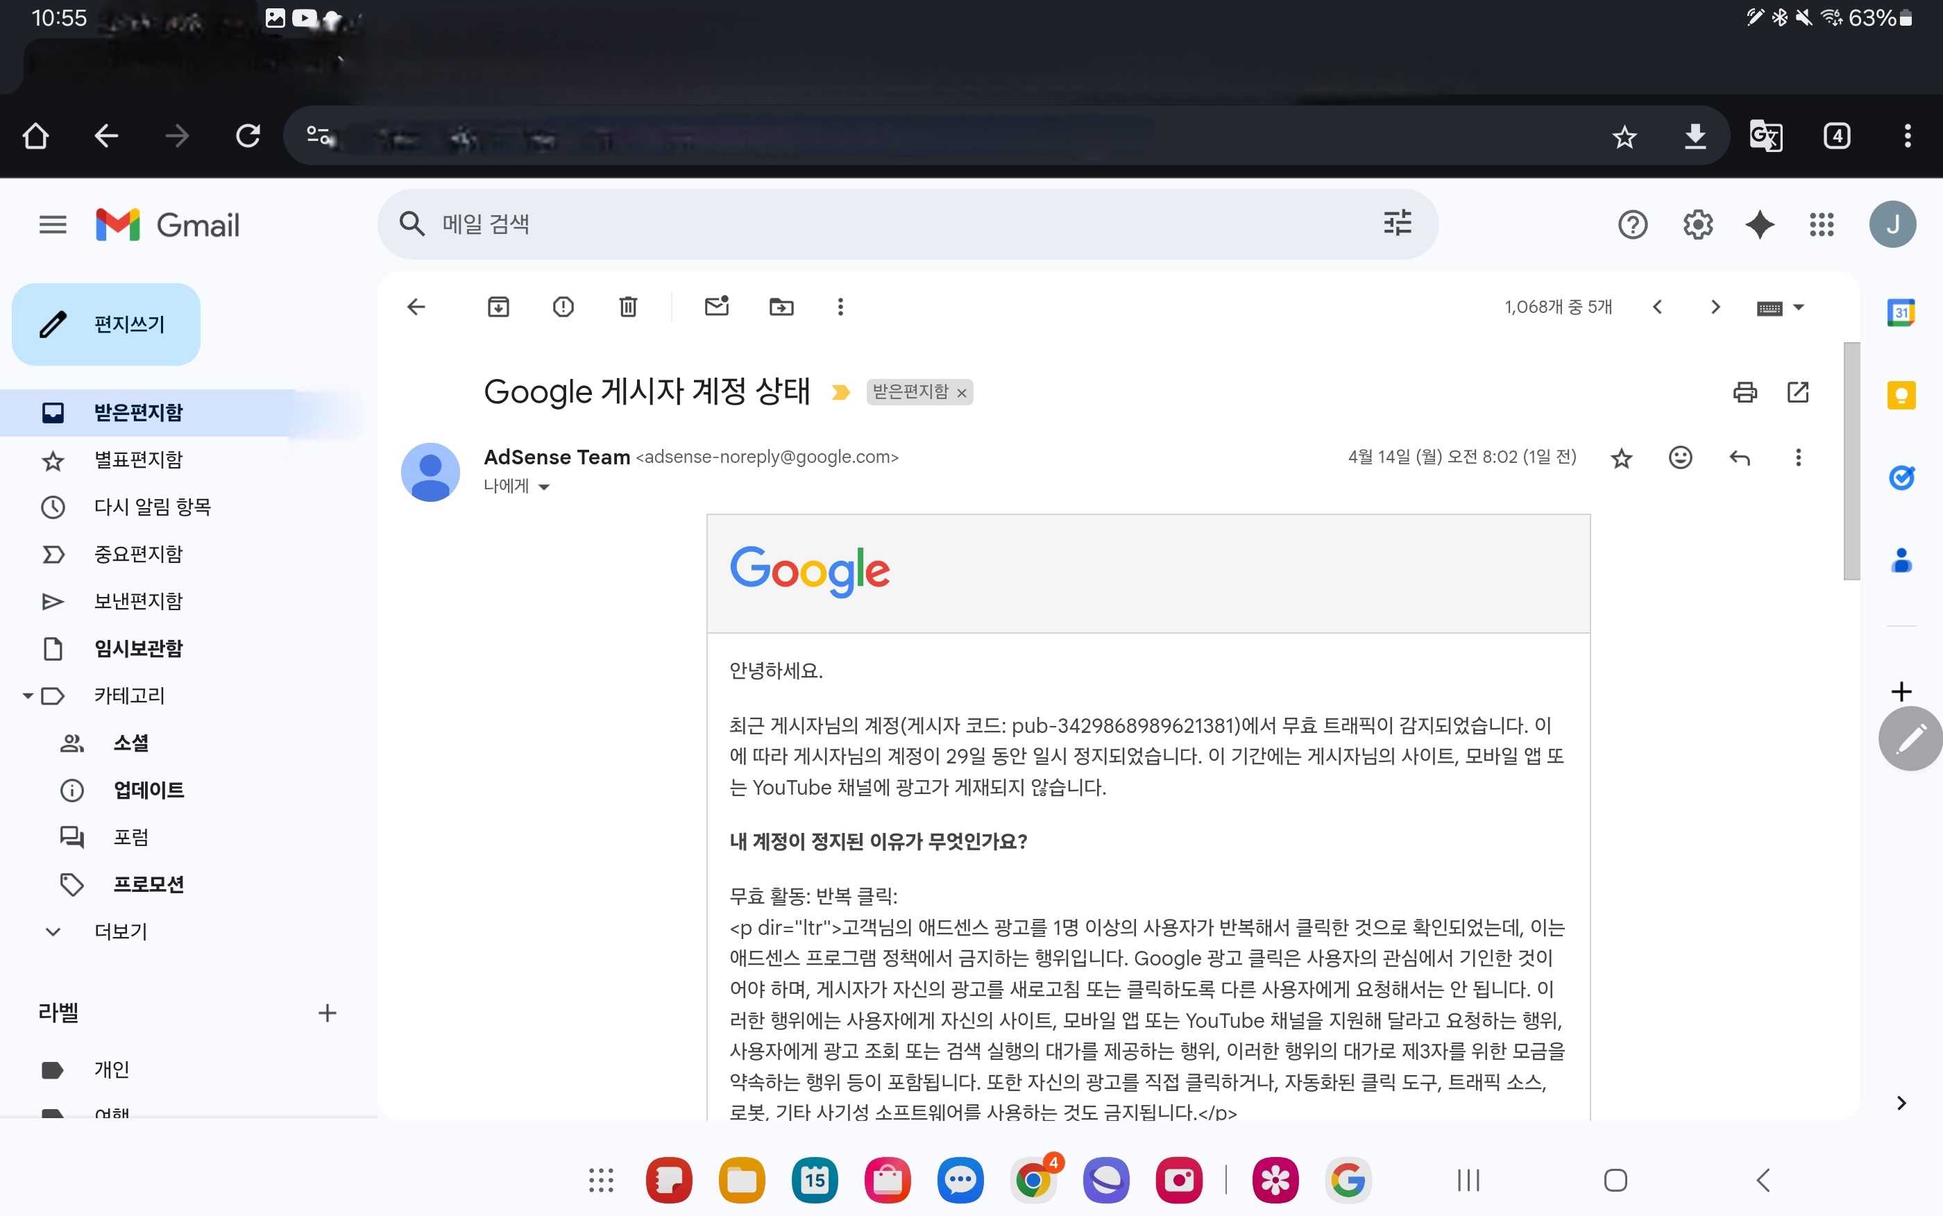Click the 메일 검색 search field
The image size is (1943, 1216).
click(x=884, y=223)
